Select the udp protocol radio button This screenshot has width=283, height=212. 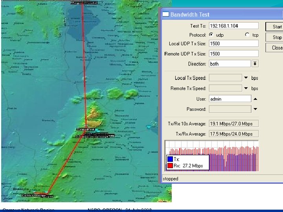click(x=211, y=35)
